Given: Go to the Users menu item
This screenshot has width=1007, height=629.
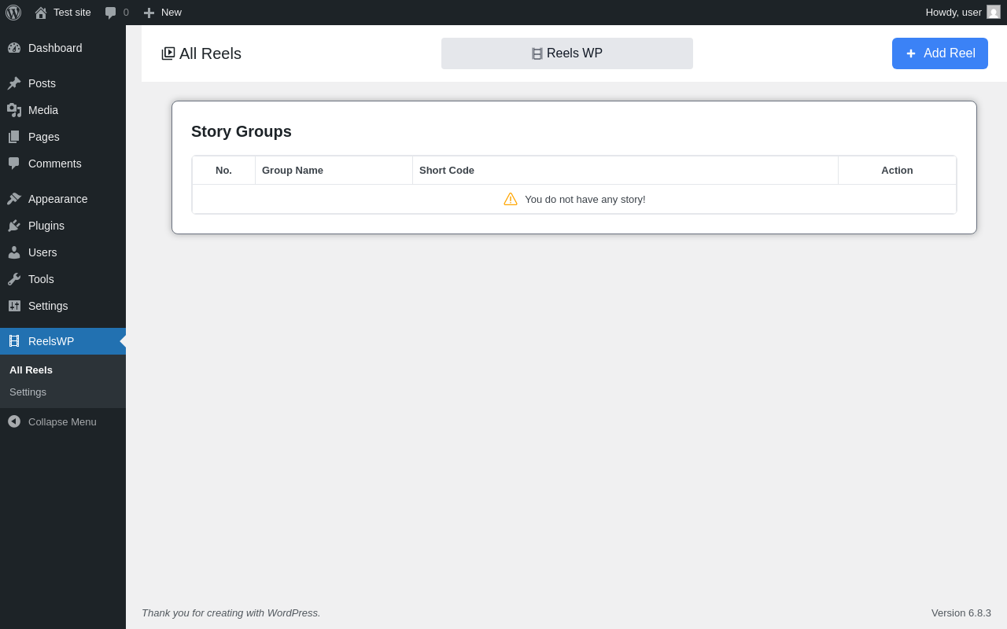Looking at the screenshot, I should (x=42, y=252).
